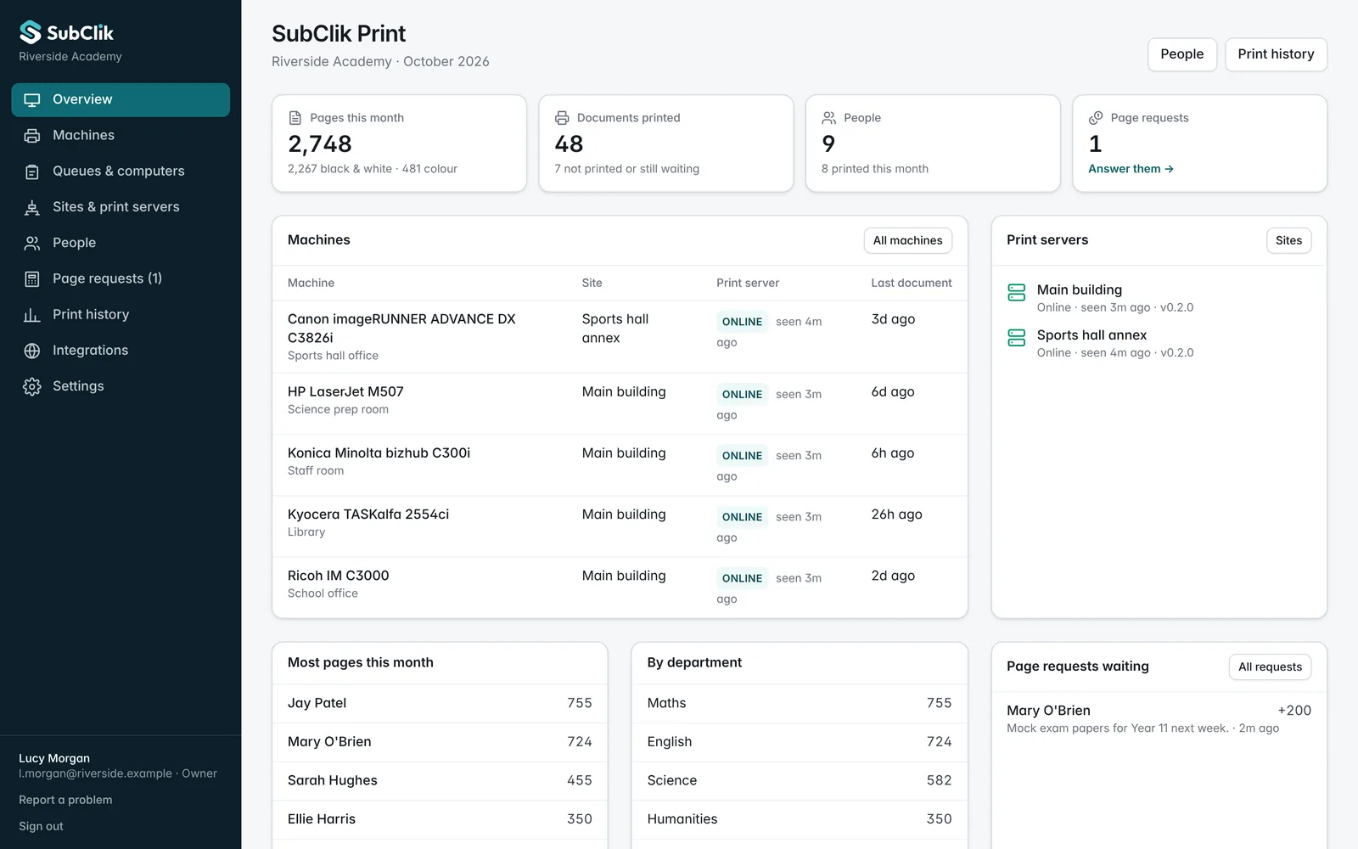Open Queues & computers in the sidebar
The width and height of the screenshot is (1358, 849).
pos(121,171)
